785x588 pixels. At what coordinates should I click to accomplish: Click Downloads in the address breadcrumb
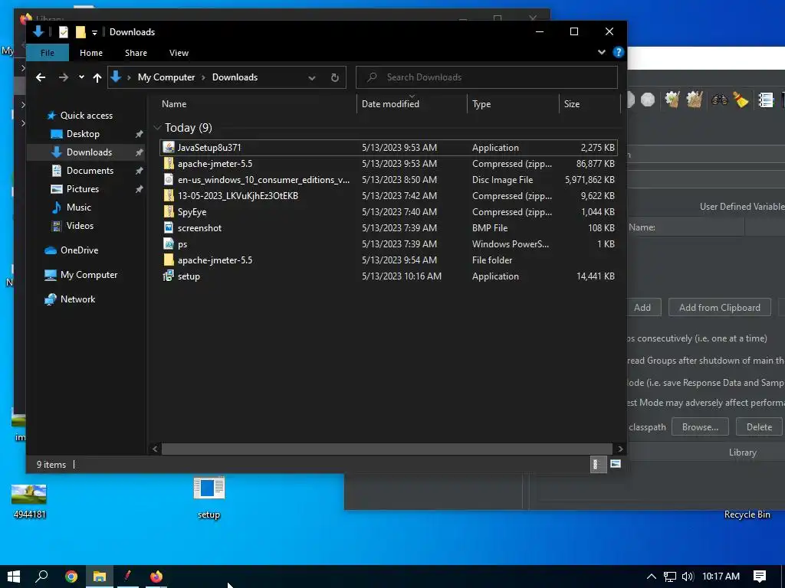[x=235, y=77]
